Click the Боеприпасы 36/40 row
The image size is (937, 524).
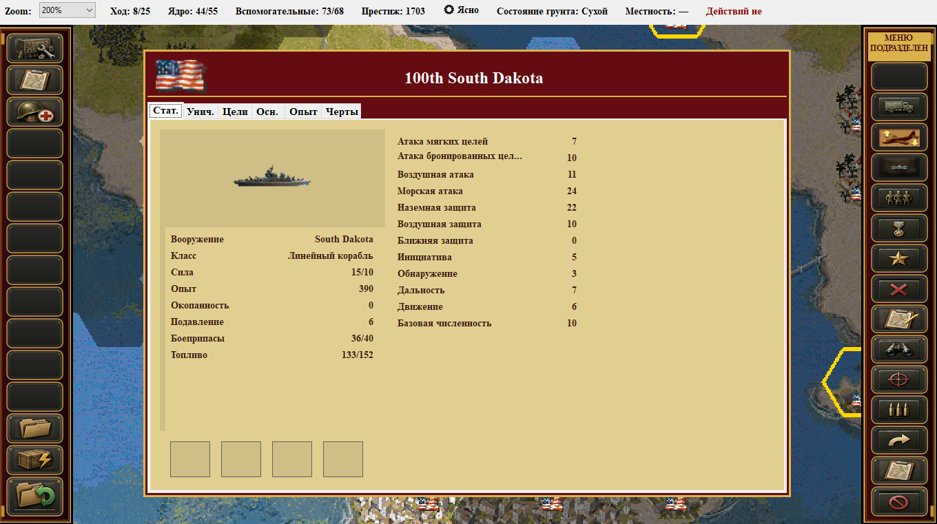(x=272, y=339)
